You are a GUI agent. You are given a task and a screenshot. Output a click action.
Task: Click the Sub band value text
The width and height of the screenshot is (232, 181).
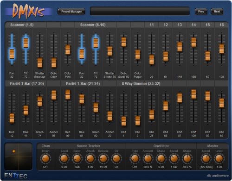point(77,167)
